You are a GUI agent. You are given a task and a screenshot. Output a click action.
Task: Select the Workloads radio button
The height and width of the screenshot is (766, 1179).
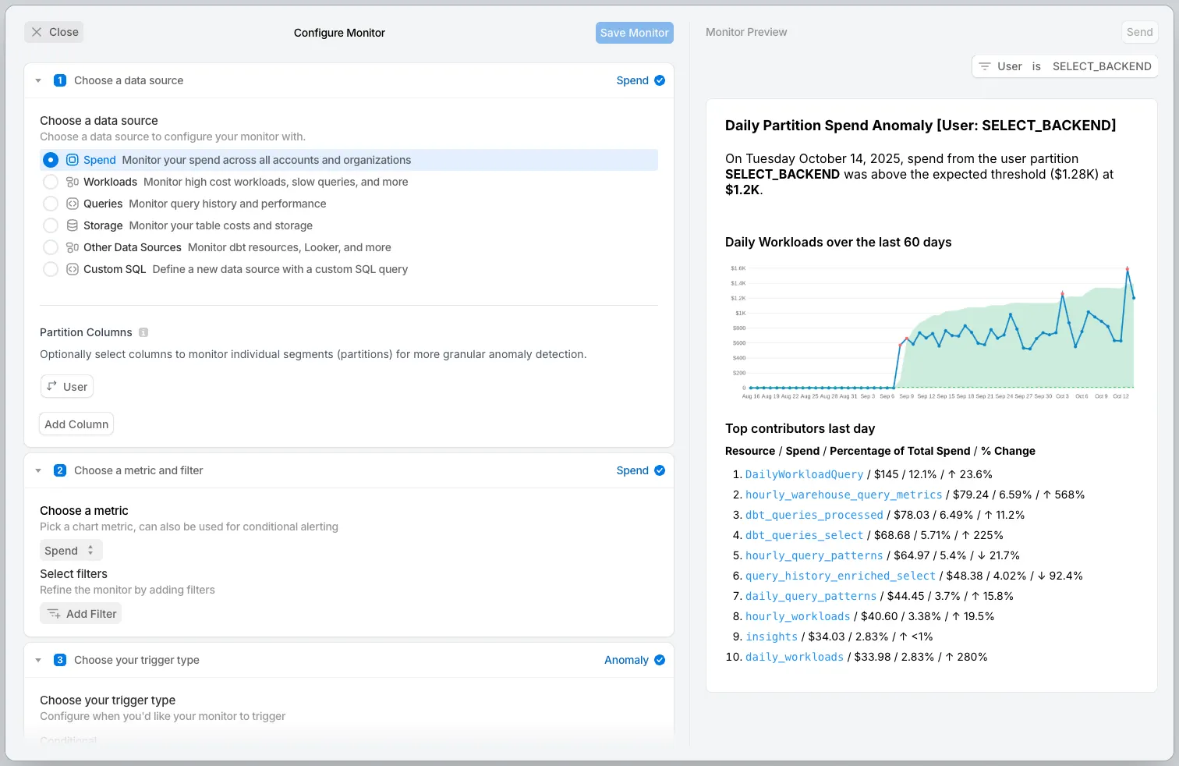(x=51, y=182)
